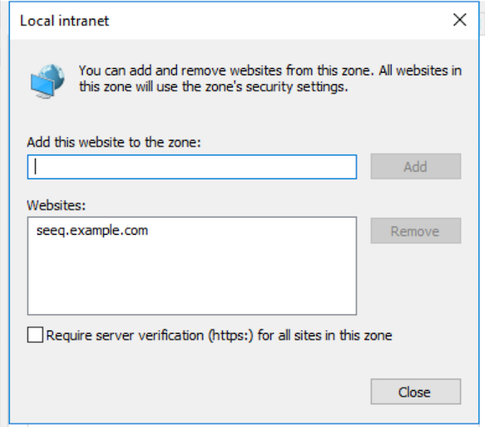Click the globe and monitor zone icon

[x=48, y=81]
